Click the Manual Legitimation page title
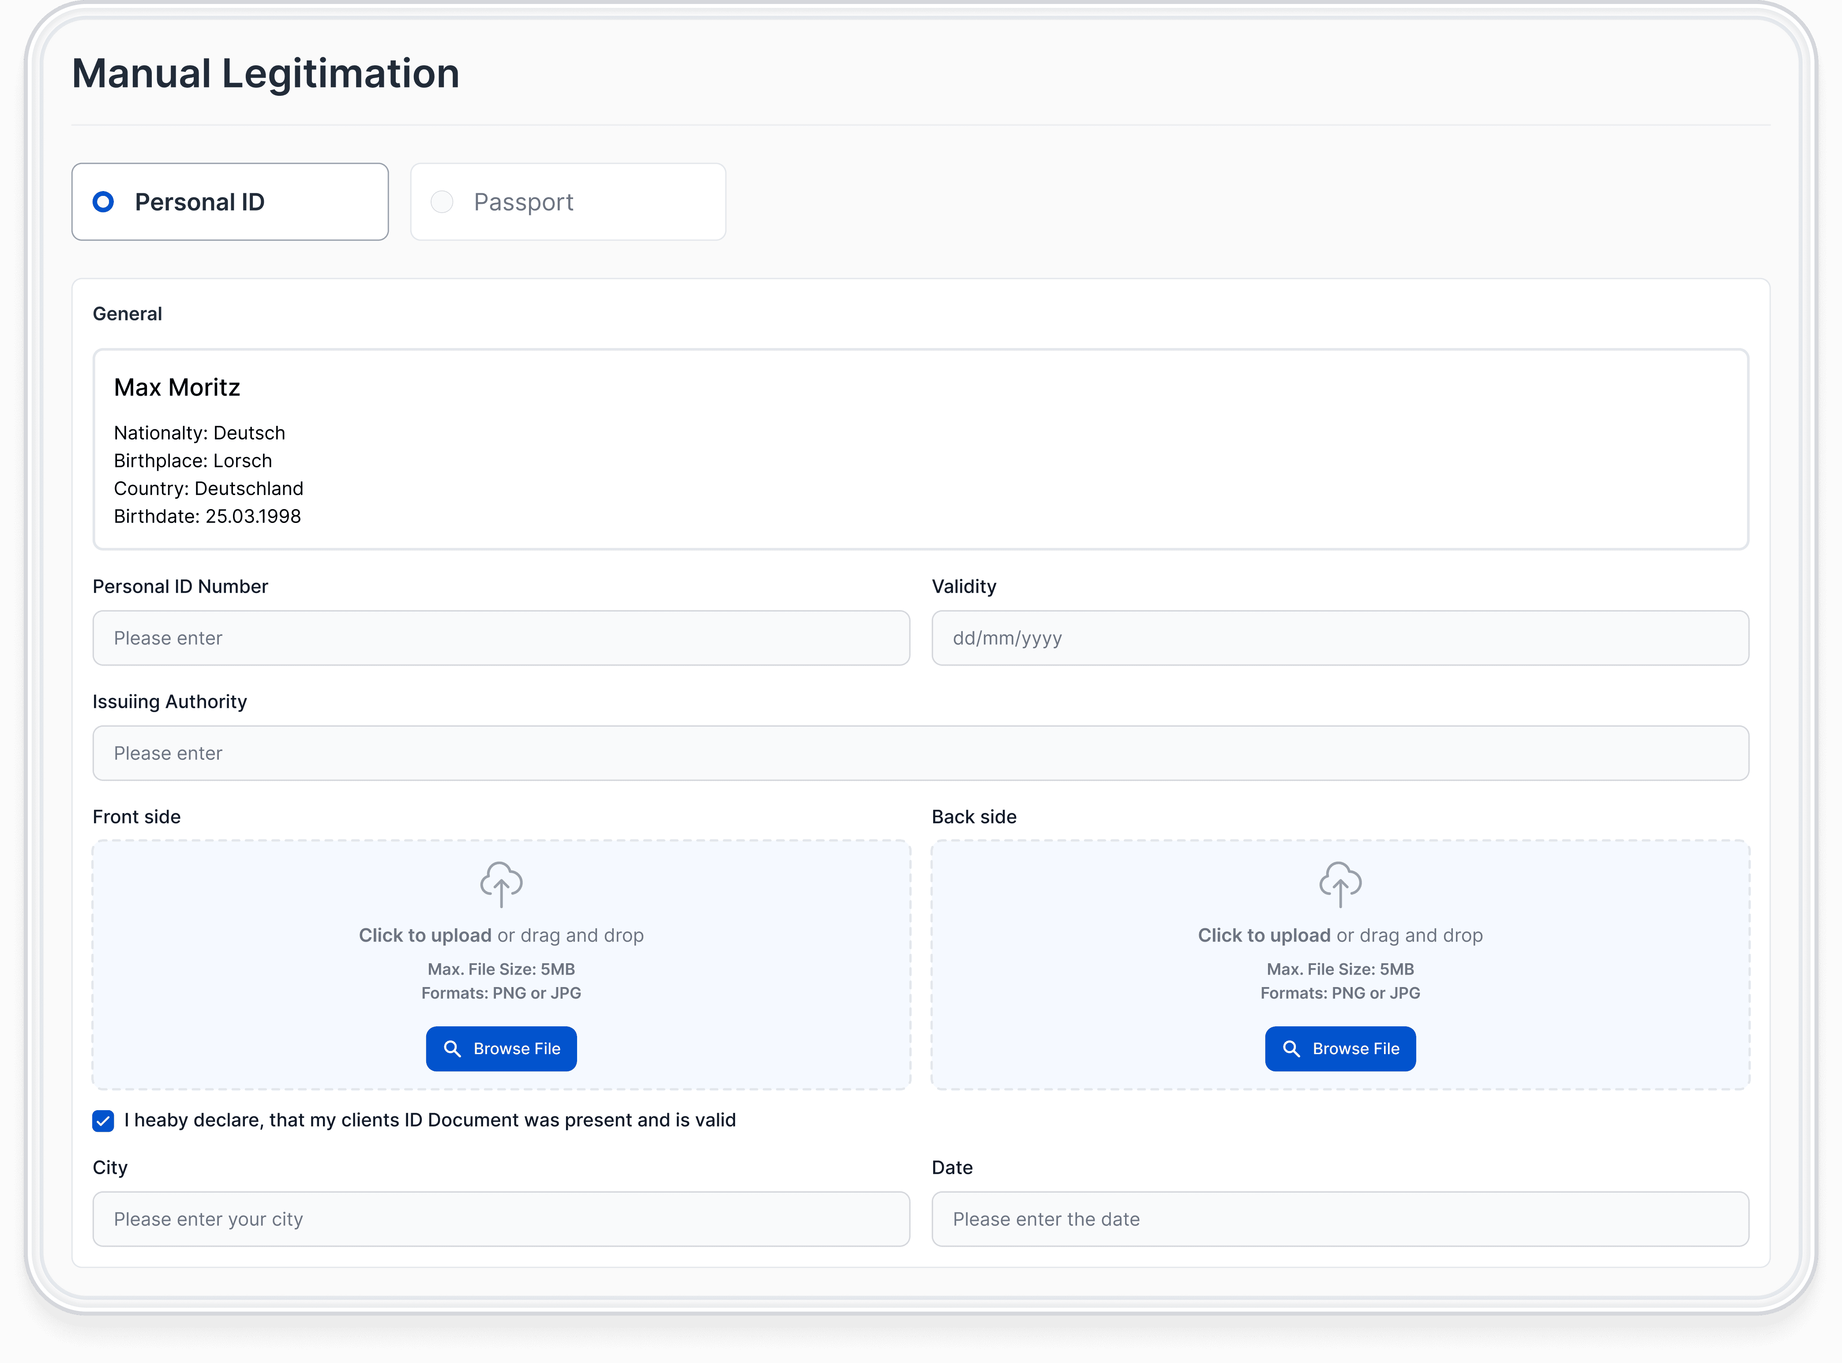Viewport: 1842px width, 1363px height. [x=266, y=73]
